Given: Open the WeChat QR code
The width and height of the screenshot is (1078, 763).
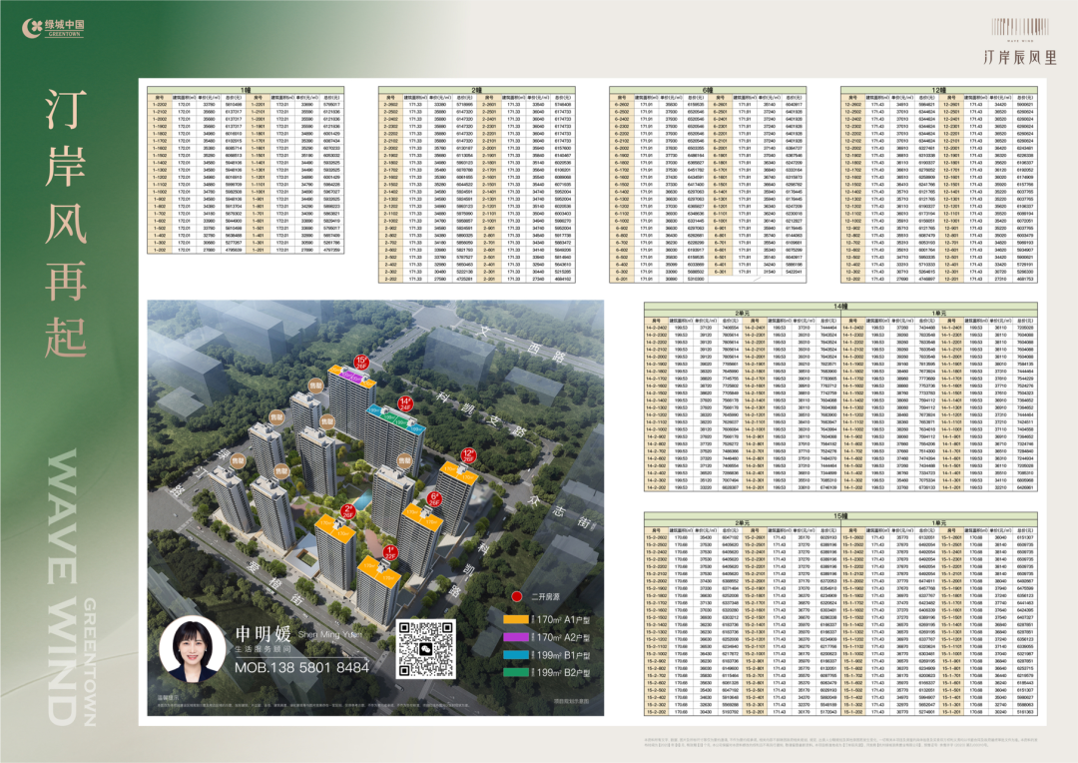Looking at the screenshot, I should [425, 649].
